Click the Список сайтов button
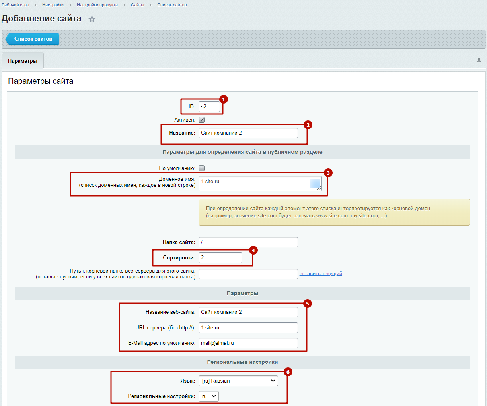Image resolution: width=487 pixels, height=406 pixels. pos(33,39)
